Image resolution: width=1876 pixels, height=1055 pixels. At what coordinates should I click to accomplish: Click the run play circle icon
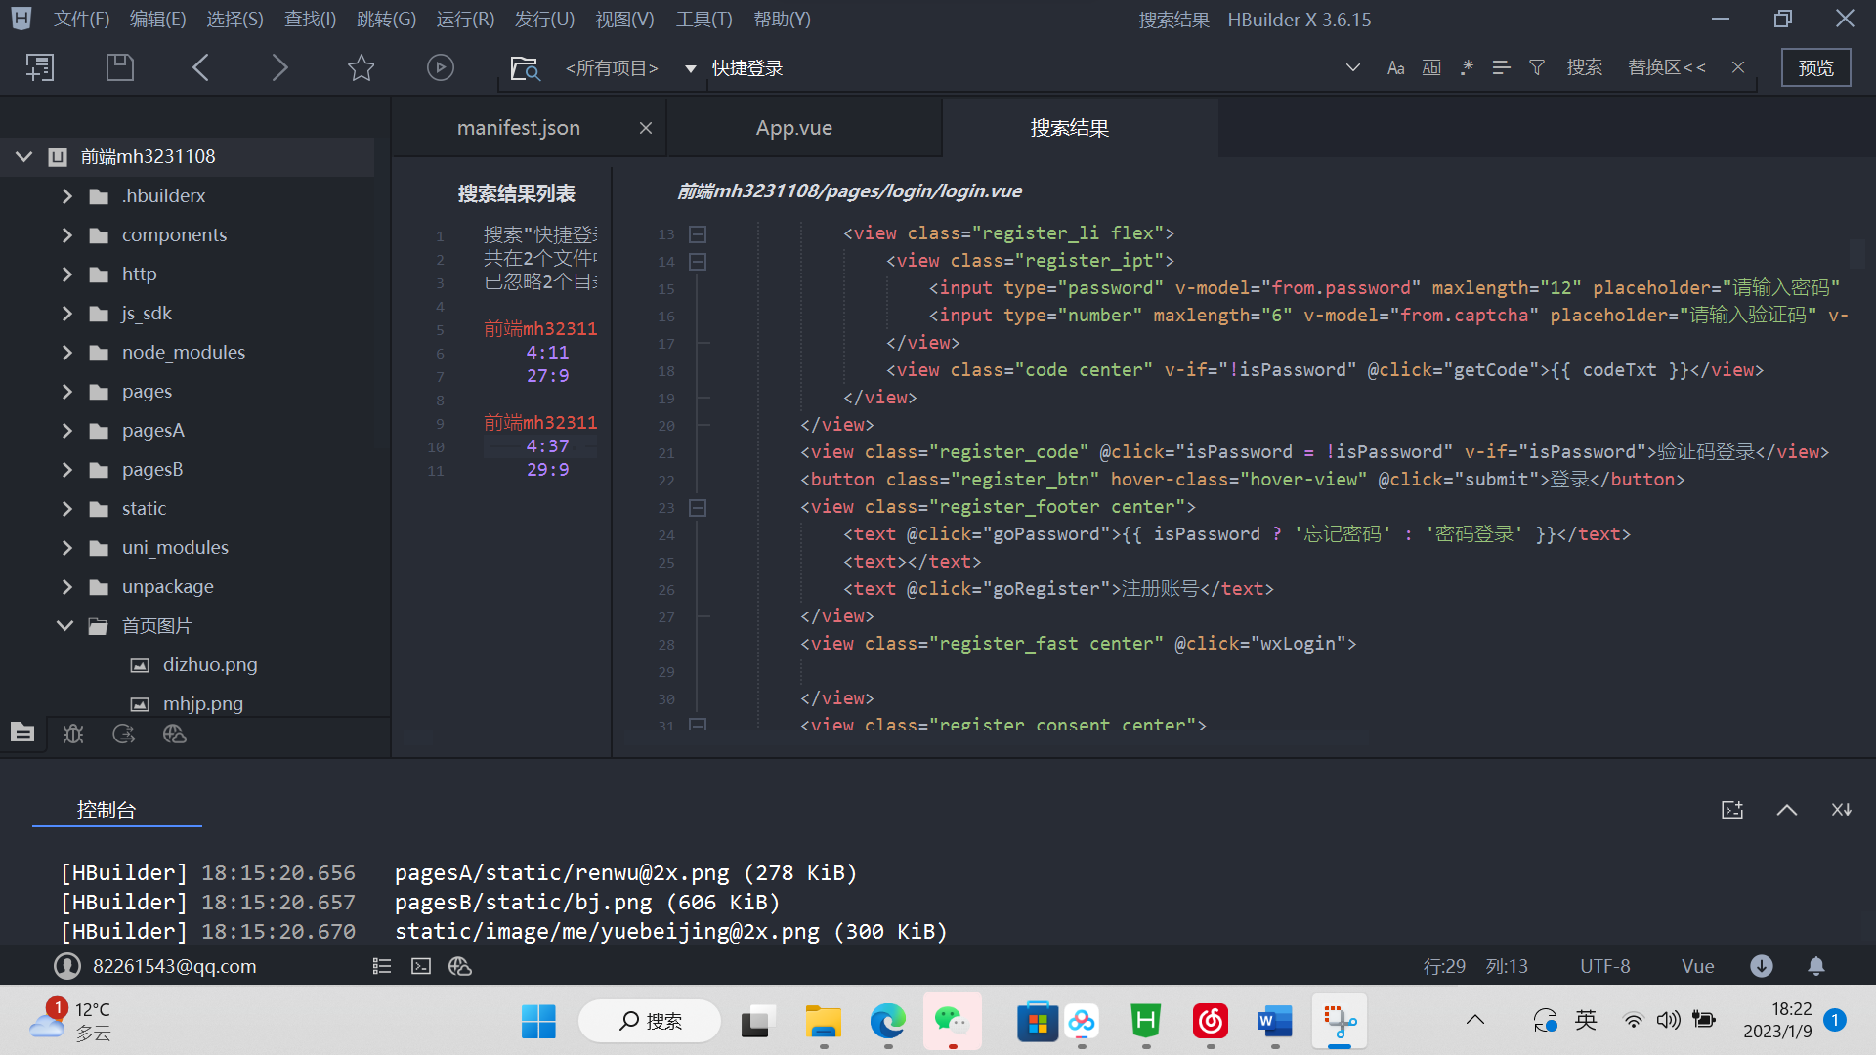point(441,67)
